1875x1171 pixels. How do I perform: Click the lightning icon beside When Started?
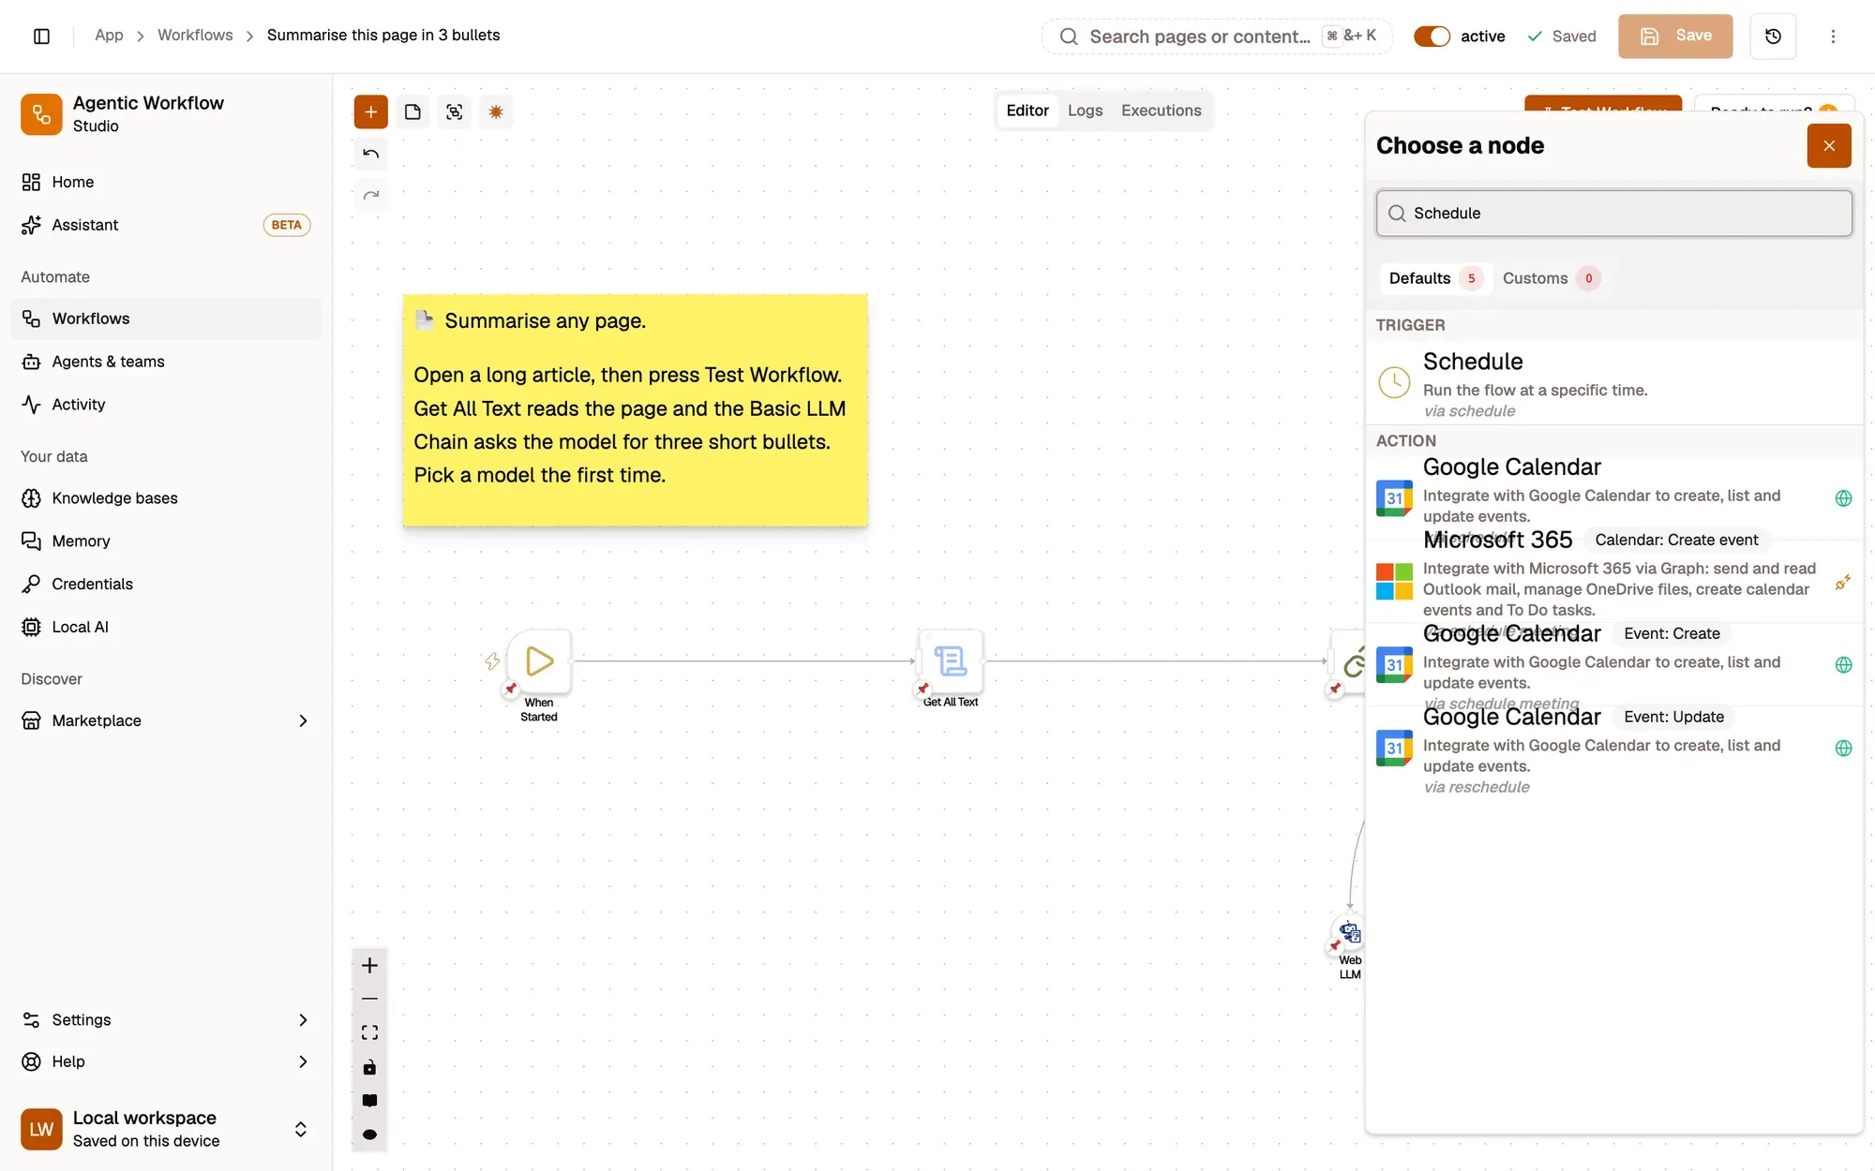click(492, 661)
